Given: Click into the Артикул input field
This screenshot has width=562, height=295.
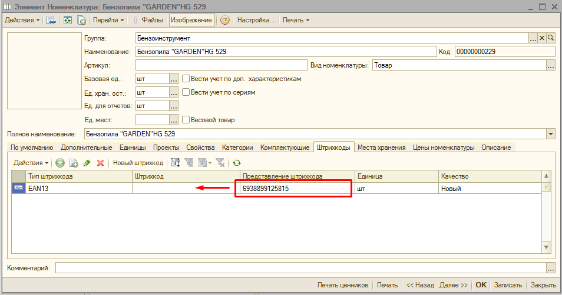Looking at the screenshot, I should click(x=221, y=65).
